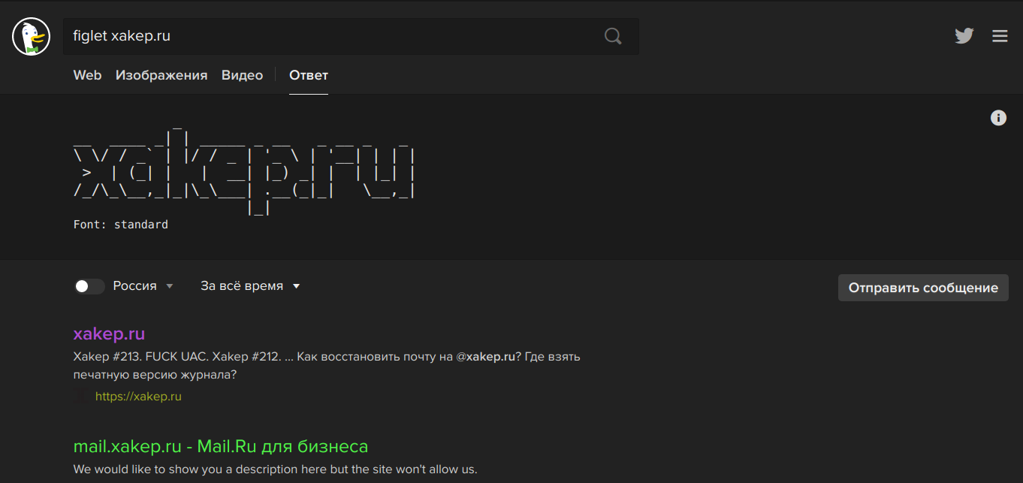The width and height of the screenshot is (1023, 483).
Task: Open the Twitter bird icon
Action: point(964,35)
